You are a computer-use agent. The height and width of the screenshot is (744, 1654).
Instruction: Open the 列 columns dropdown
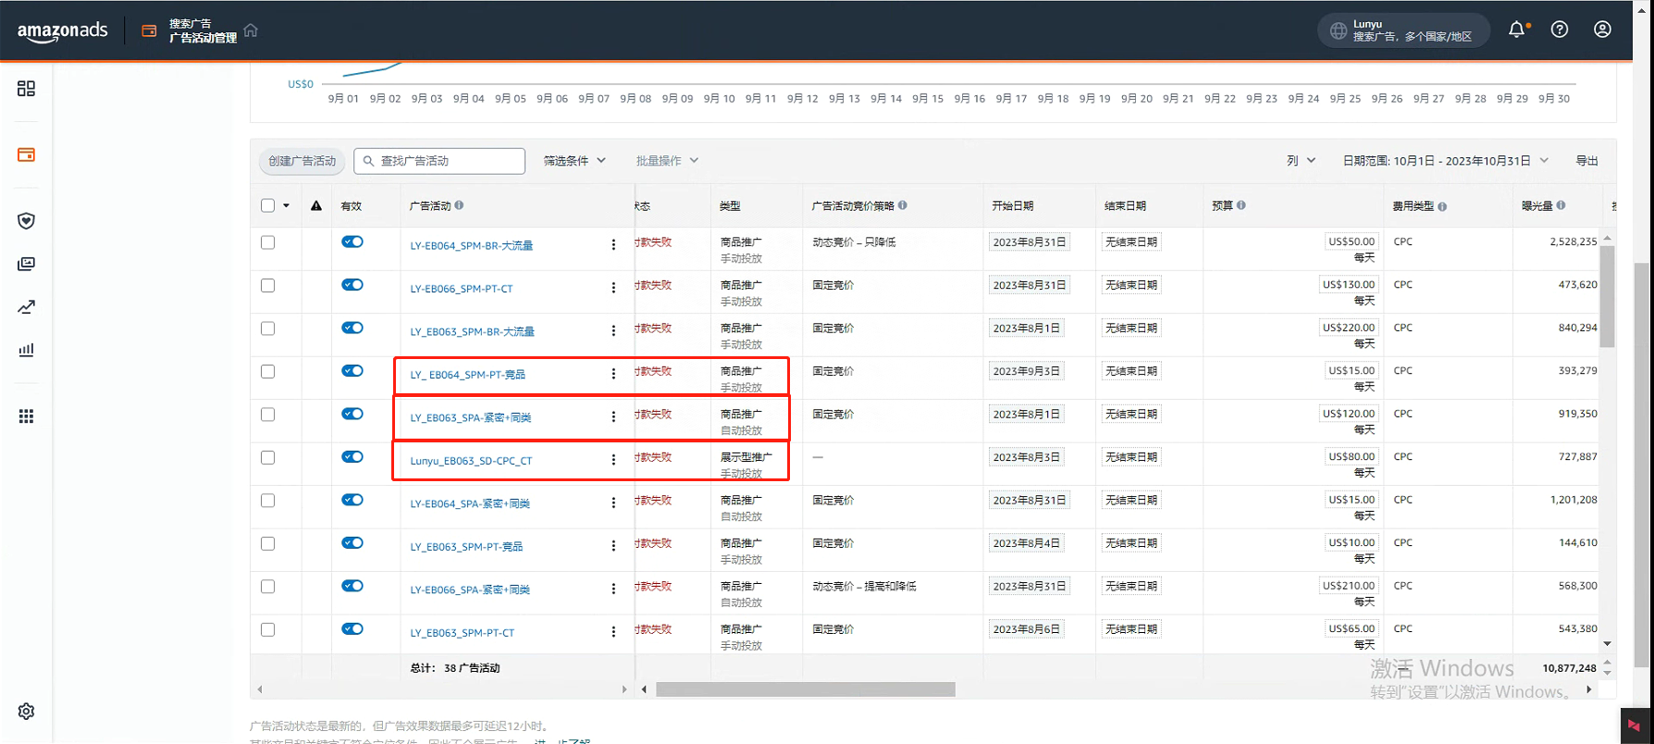click(x=1301, y=161)
